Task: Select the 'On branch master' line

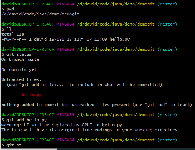Action: coord(22,59)
